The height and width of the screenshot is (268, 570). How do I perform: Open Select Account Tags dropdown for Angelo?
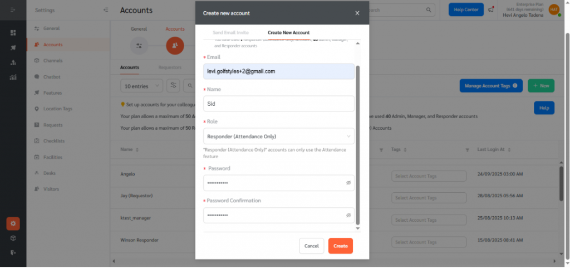(424, 176)
